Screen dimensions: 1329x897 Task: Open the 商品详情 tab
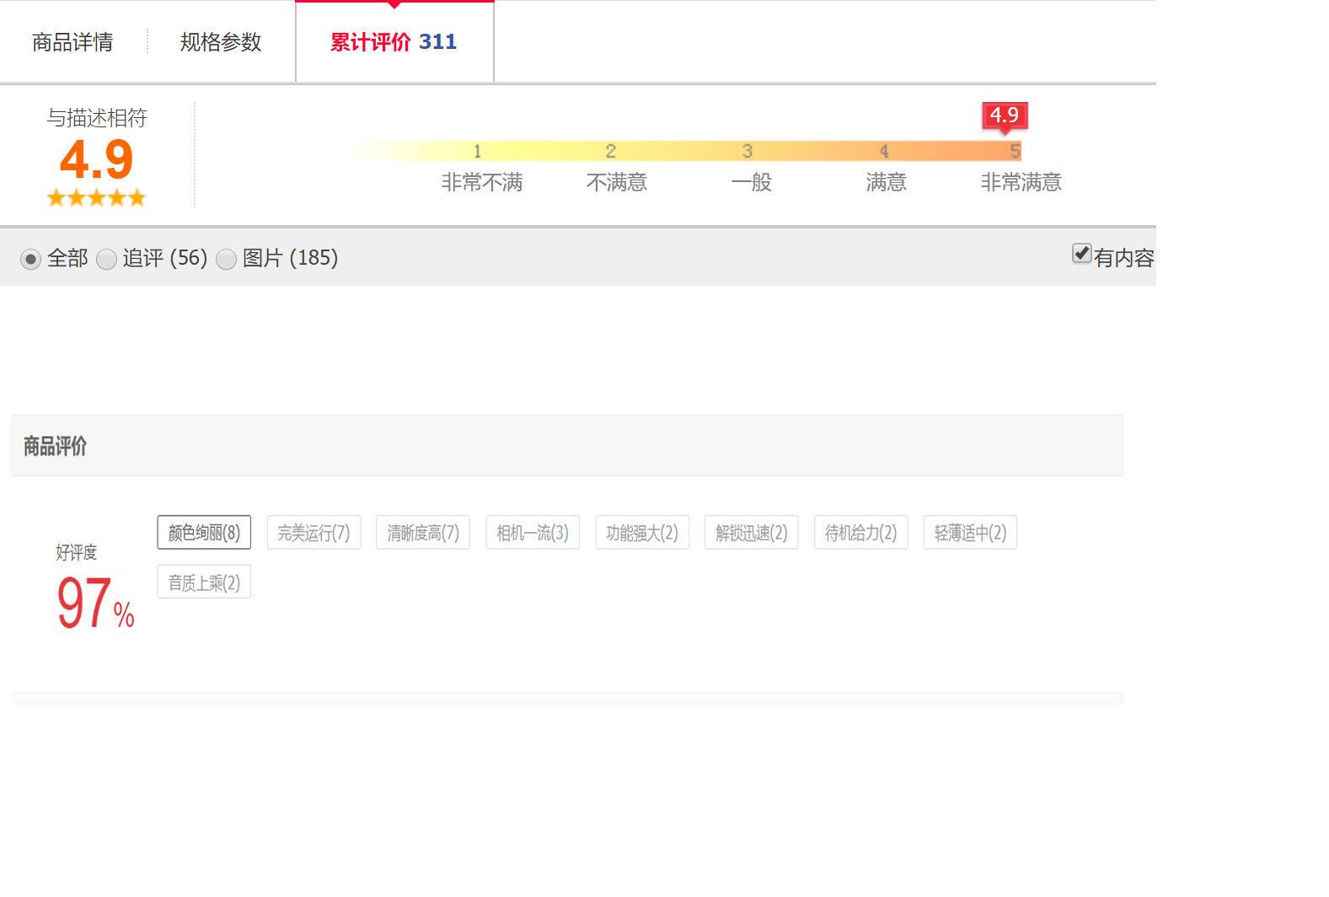click(72, 42)
